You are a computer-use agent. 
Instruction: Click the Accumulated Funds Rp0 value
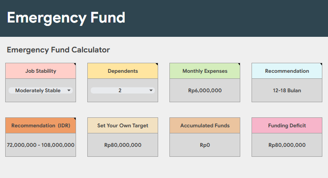click(x=205, y=145)
